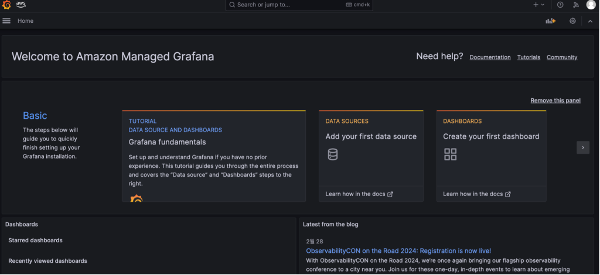Open Learn how in the docs under Dashboards
The width and height of the screenshot is (600, 275).
tap(477, 194)
